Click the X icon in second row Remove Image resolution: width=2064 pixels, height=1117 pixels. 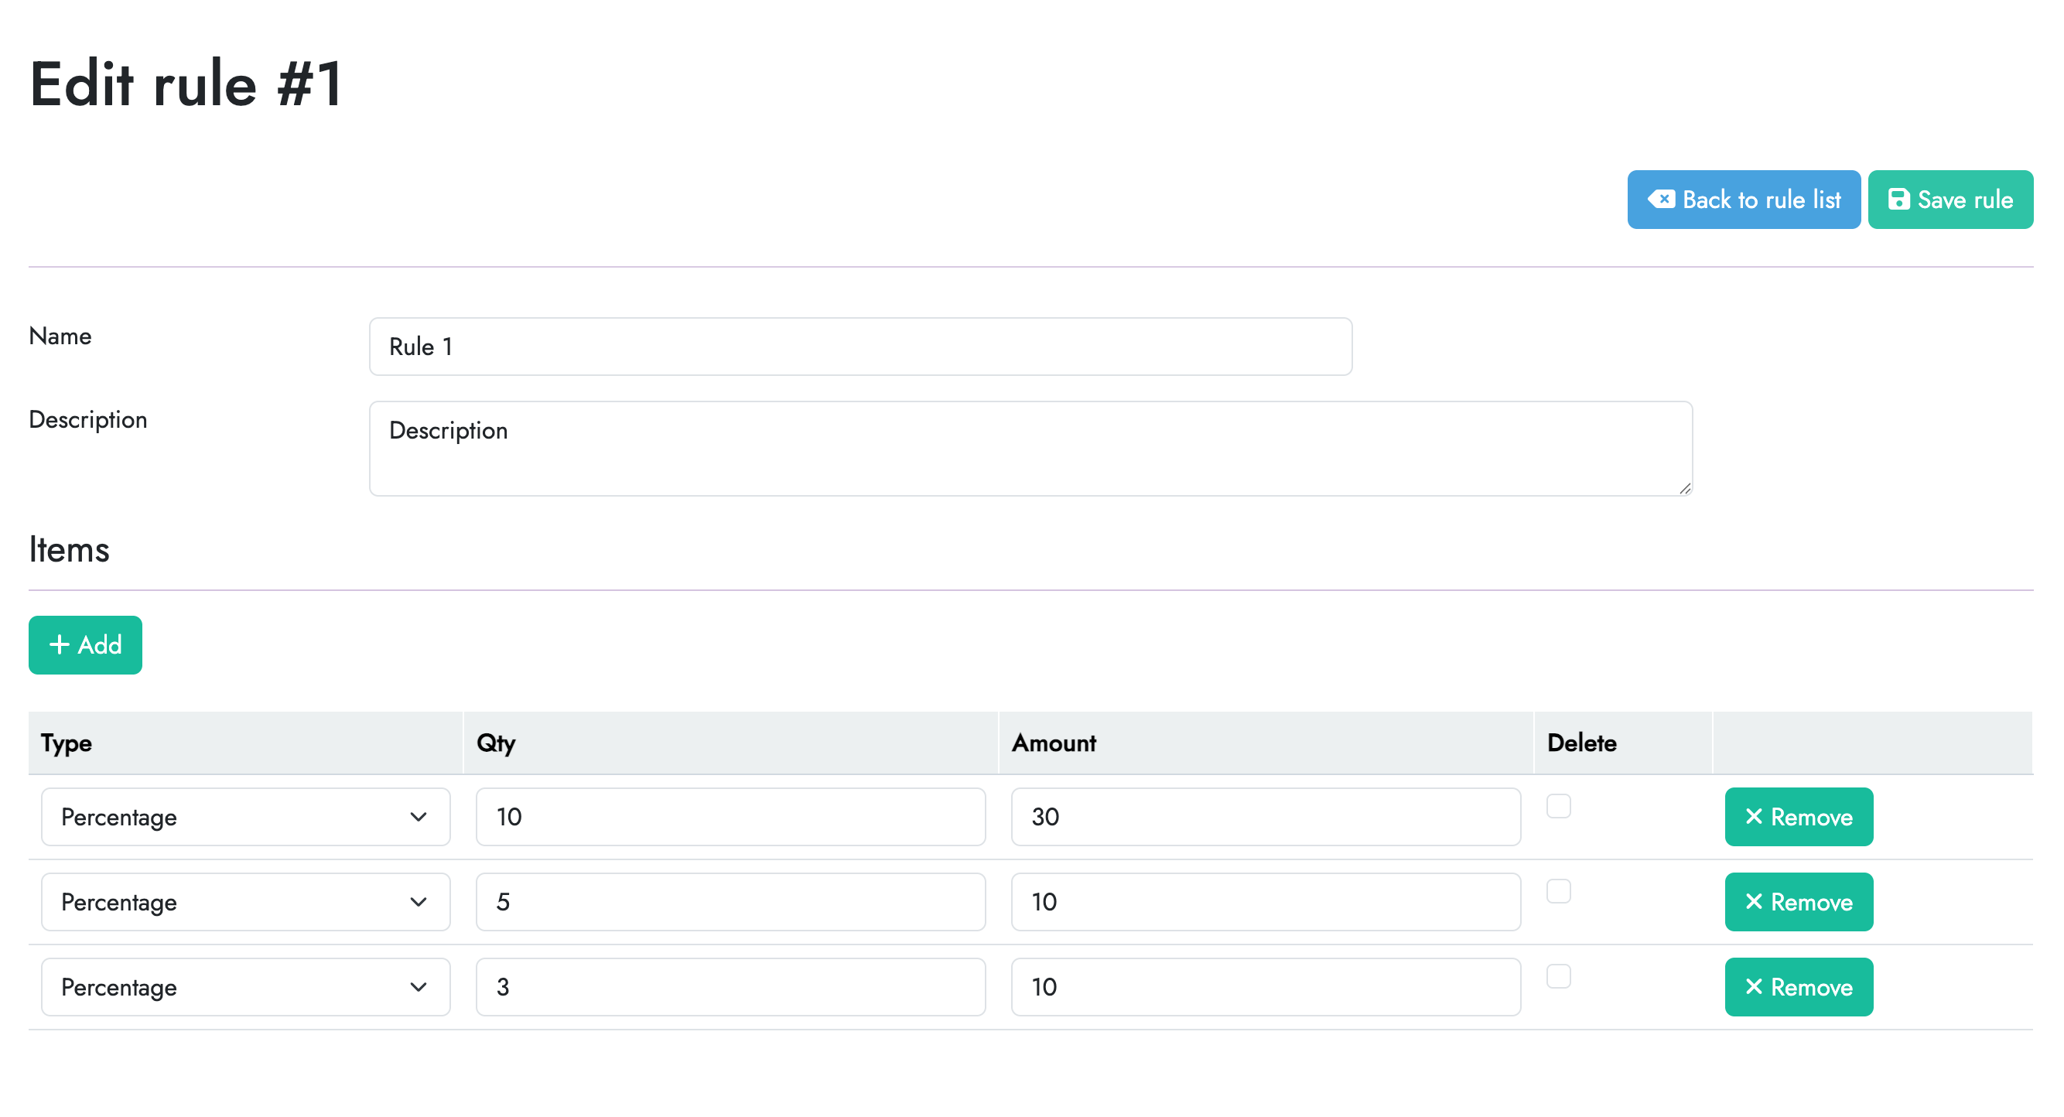1753,901
